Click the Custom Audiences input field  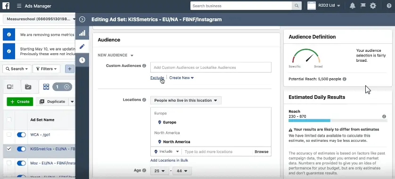pyautogui.click(x=211, y=67)
